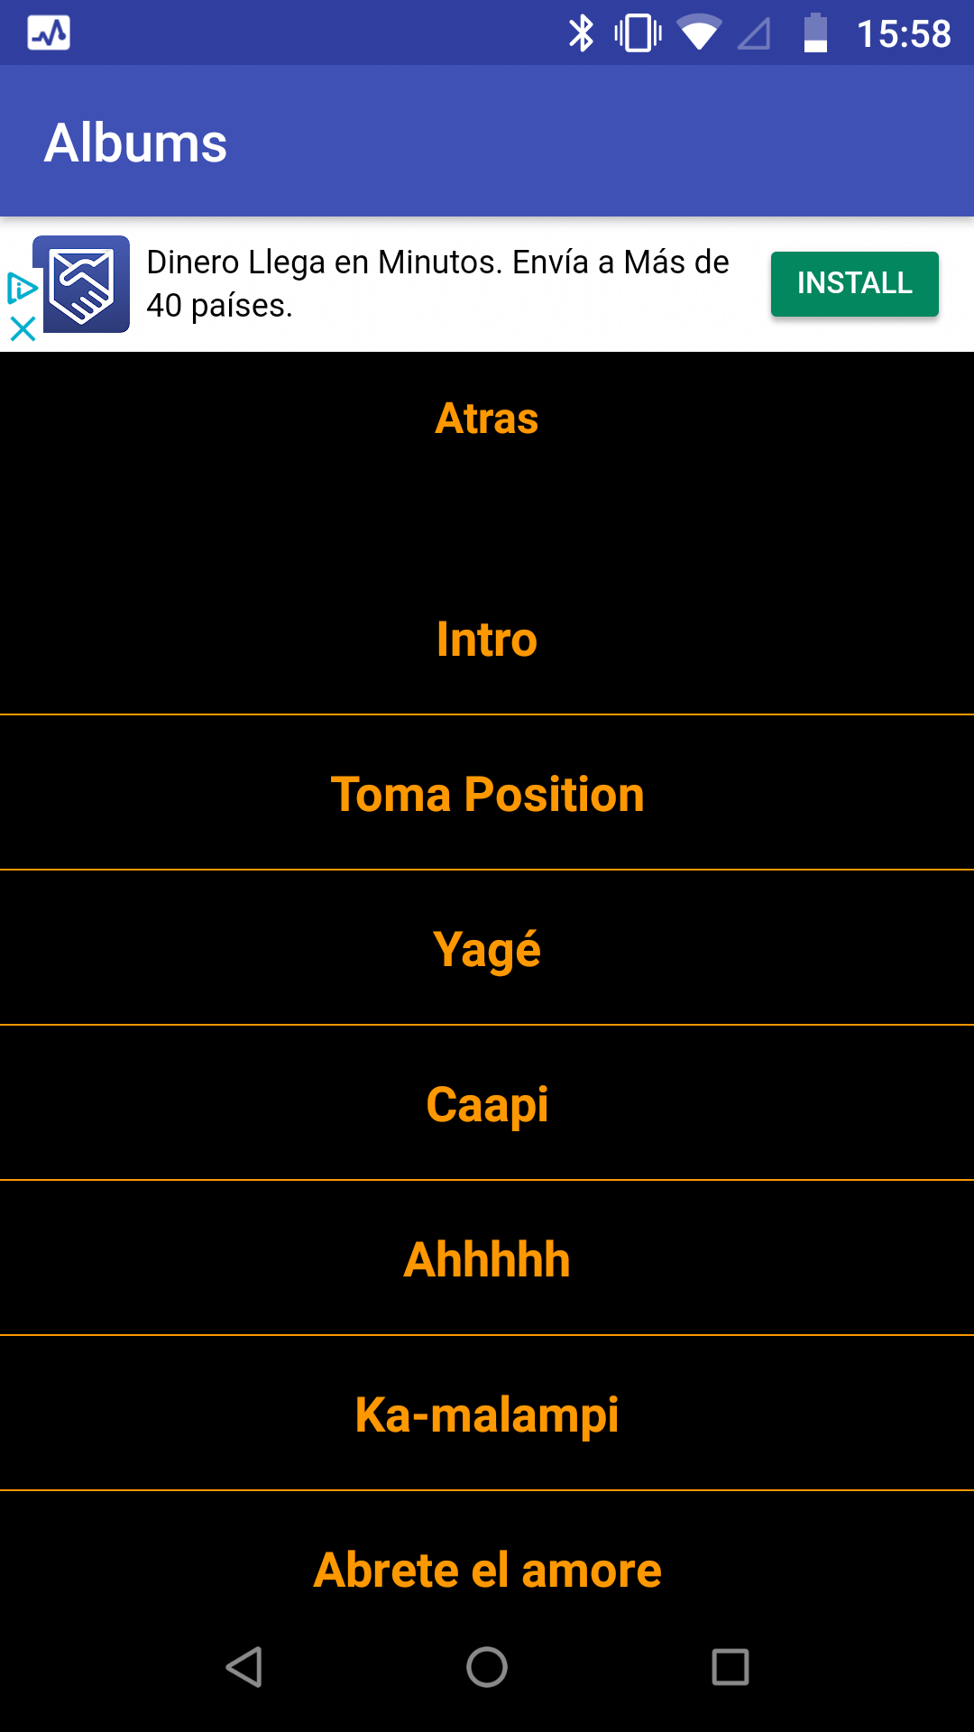Choose the Yagé song
Image resolution: width=974 pixels, height=1732 pixels.
[x=487, y=949]
